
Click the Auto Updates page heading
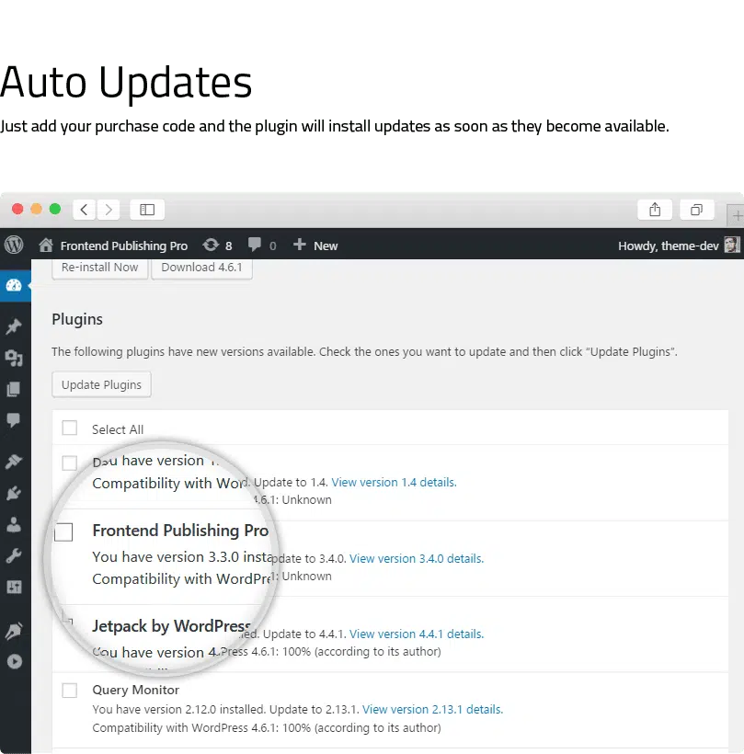point(126,82)
